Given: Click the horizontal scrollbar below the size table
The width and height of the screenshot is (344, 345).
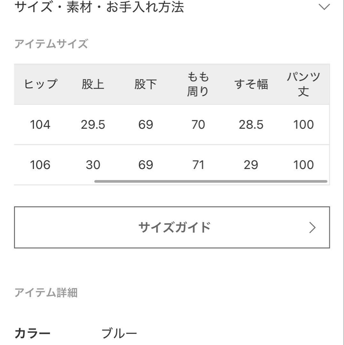Looking at the screenshot, I should (x=210, y=181).
